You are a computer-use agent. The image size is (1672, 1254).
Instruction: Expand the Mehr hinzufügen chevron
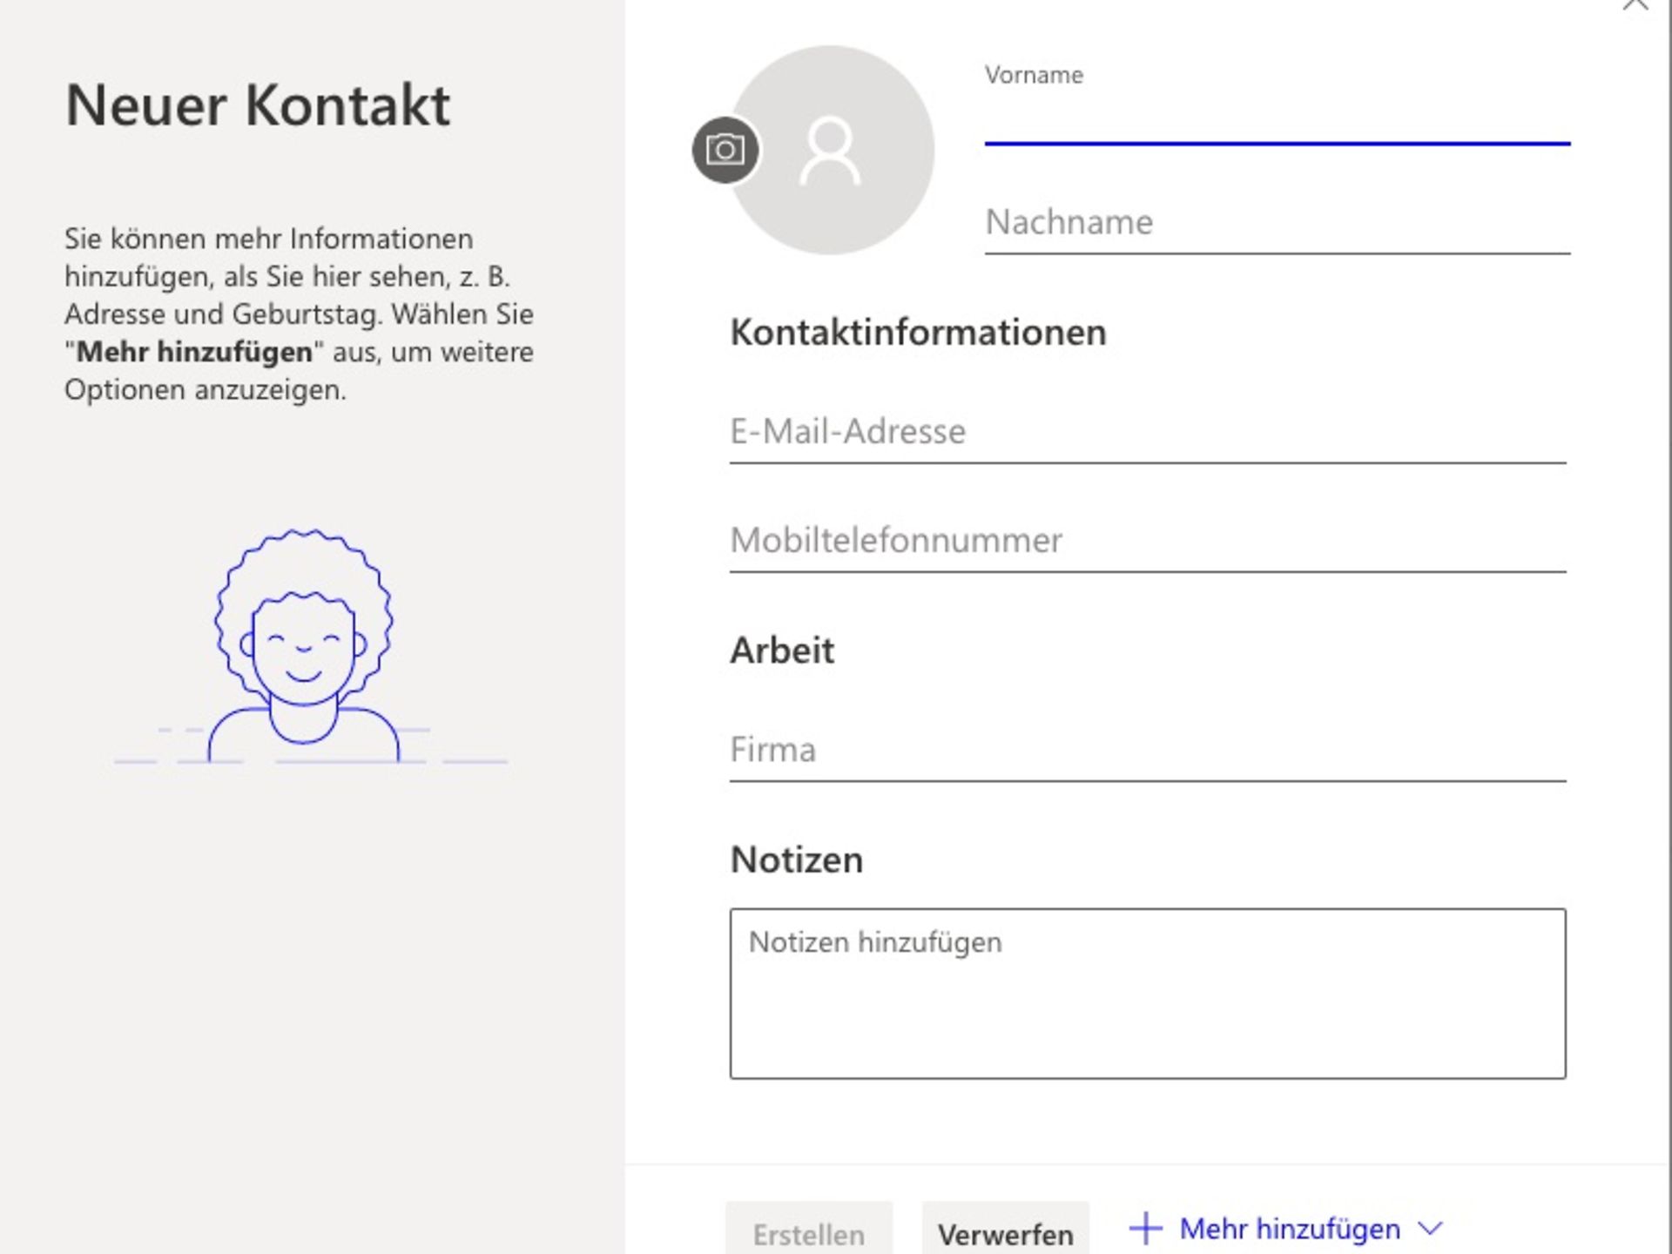tap(1431, 1230)
